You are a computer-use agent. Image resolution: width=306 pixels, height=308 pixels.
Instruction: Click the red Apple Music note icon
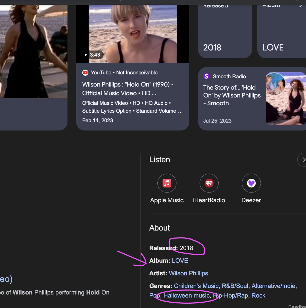coord(167,183)
